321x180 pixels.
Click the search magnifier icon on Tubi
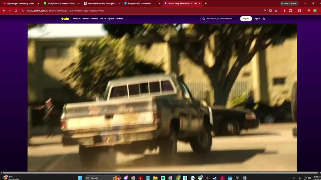(x=204, y=19)
